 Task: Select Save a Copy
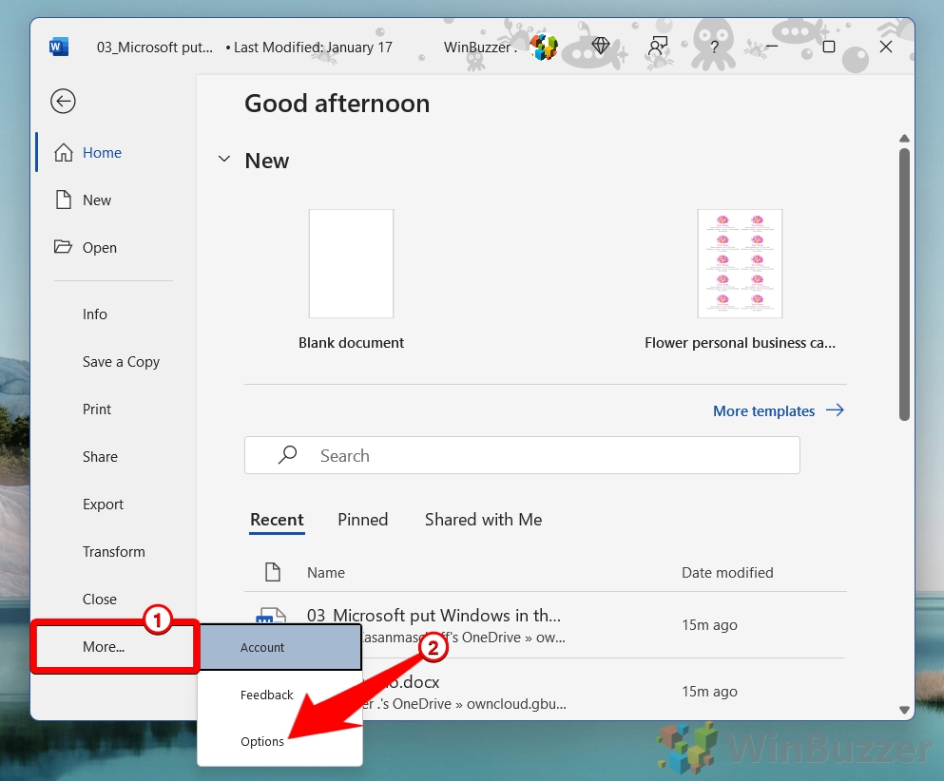click(x=121, y=362)
